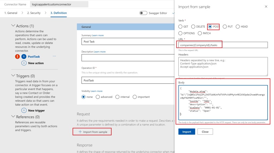This screenshot has height=153, width=274.
Task: Open the Learn more link beside Summary
Action: point(98,35)
